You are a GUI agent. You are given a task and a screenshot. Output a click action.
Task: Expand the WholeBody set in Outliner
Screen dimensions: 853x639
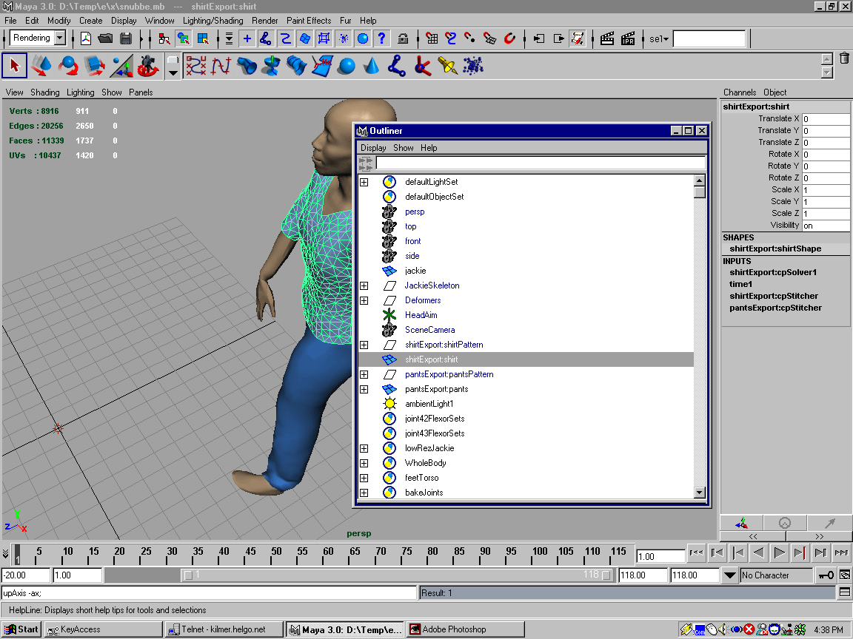point(364,463)
